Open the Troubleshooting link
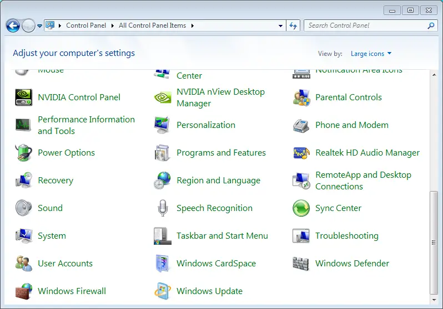This screenshot has height=309, width=443. tap(347, 236)
